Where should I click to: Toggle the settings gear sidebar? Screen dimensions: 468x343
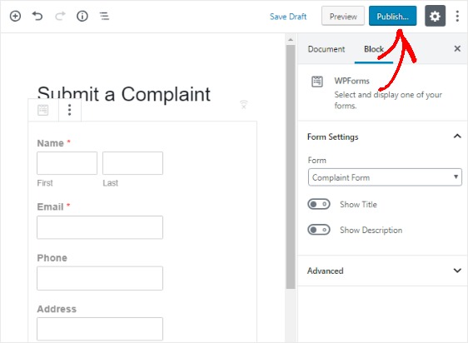[x=435, y=16]
